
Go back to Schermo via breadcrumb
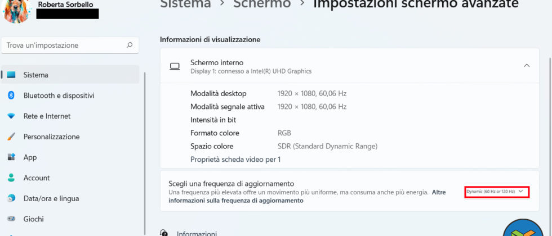coord(262,4)
